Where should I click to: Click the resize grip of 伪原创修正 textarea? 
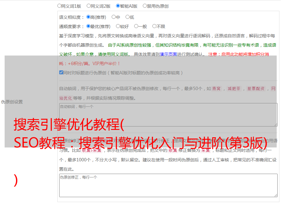pos(276,195)
